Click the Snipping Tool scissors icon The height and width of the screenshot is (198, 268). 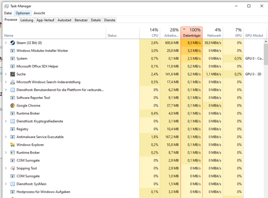12,169
